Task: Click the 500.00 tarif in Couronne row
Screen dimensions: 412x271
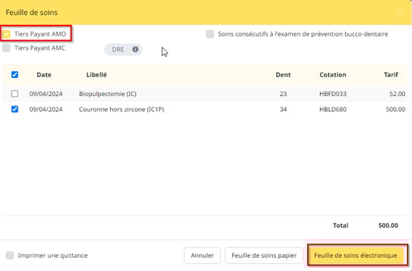Action: (x=395, y=109)
